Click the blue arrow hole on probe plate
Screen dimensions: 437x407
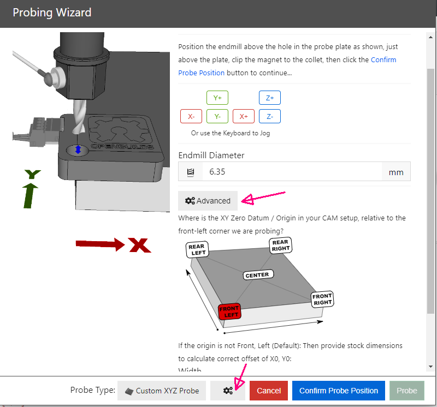coord(78,149)
